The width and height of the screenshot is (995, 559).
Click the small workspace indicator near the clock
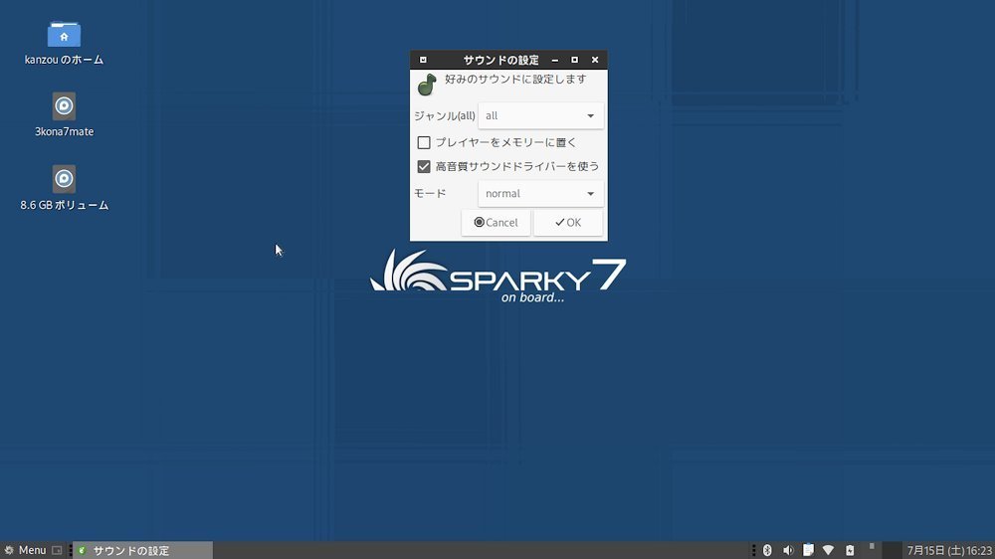tap(872, 546)
